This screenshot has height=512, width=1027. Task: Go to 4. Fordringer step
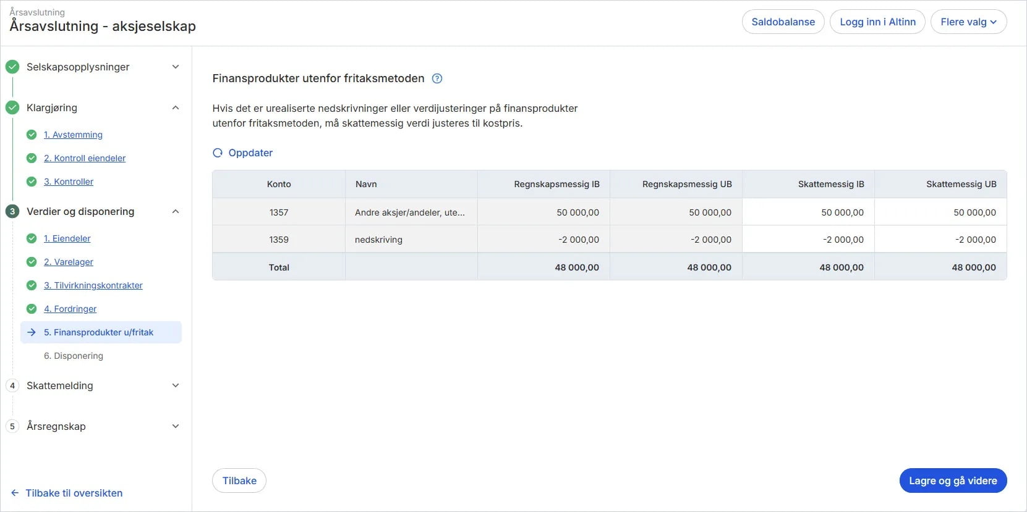[x=70, y=309]
